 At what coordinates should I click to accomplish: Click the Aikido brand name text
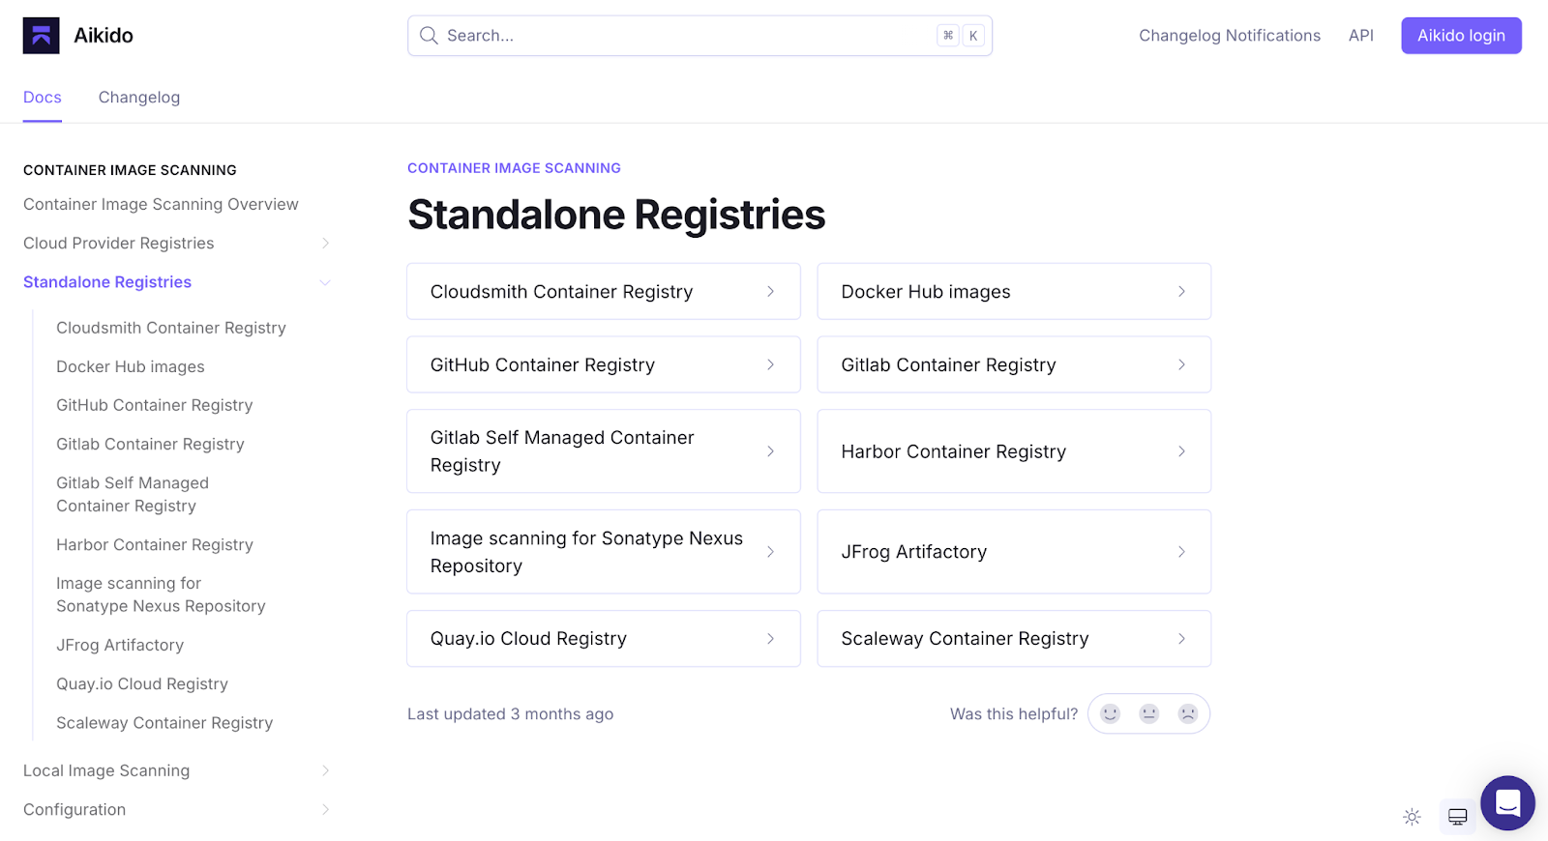coord(104,36)
